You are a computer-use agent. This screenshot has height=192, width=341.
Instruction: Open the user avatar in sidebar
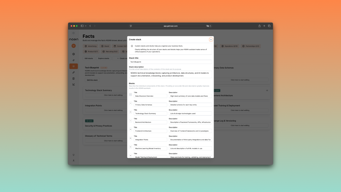pos(74,46)
